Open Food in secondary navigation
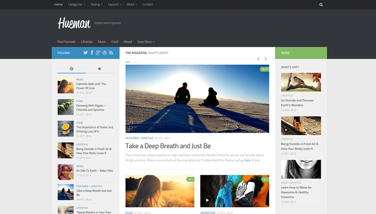This screenshot has width=376, height=214. [114, 42]
